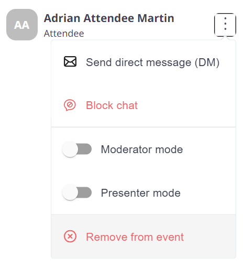Click the white knob of Moderator mode switch
This screenshot has width=244, height=268.
click(x=70, y=149)
